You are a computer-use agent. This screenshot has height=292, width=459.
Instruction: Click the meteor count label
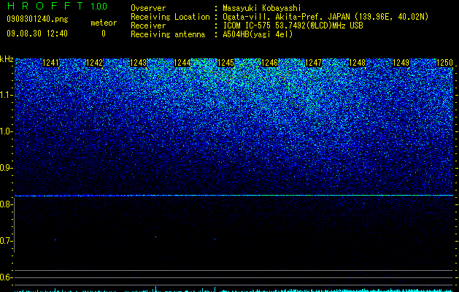pos(104,23)
